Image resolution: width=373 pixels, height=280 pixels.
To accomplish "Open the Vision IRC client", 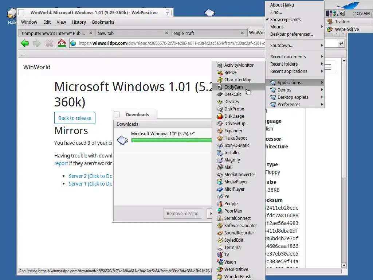I will (x=238, y=262).
